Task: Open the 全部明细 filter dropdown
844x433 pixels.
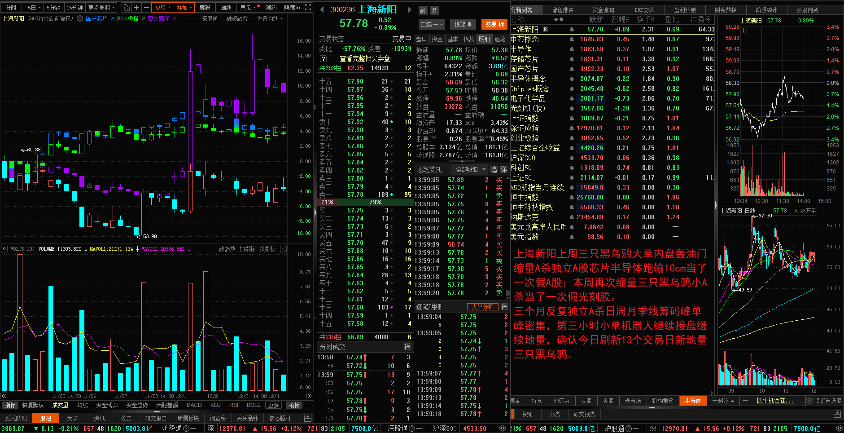Action: click(471, 169)
